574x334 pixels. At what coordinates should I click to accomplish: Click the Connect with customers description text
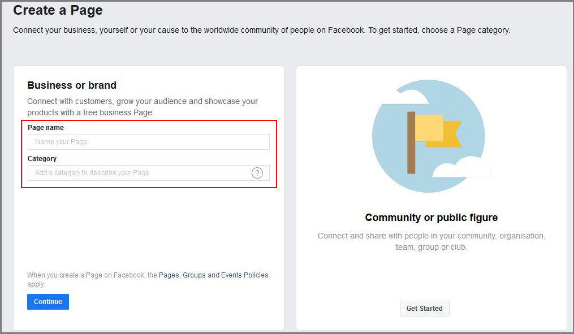(x=143, y=107)
